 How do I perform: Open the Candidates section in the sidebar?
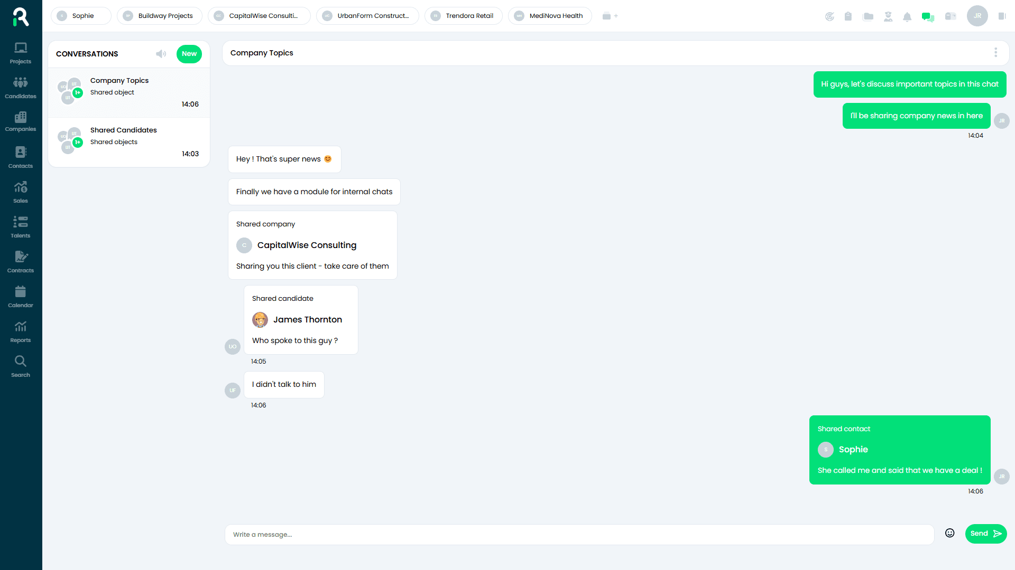click(20, 86)
